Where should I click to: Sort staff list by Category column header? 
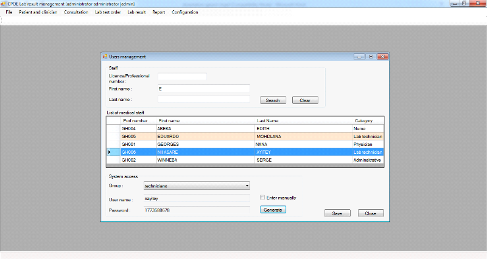(363, 120)
